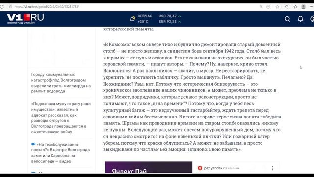Open the user account icon in the site header
This screenshot has width=314, height=177.
[313, 19]
